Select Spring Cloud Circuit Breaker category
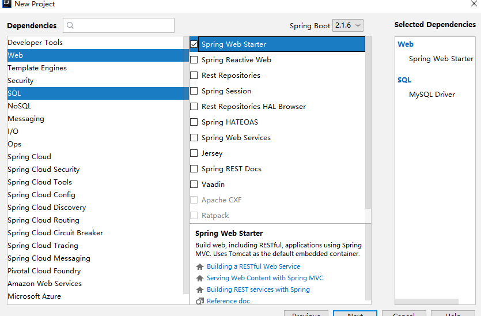Viewport: 481px width, 316px height. pos(95,233)
